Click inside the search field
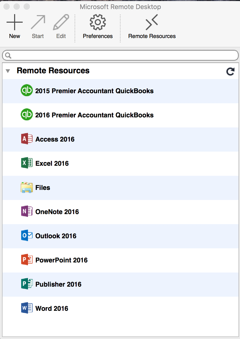Screen dimensions: 240x339 pos(121,55)
